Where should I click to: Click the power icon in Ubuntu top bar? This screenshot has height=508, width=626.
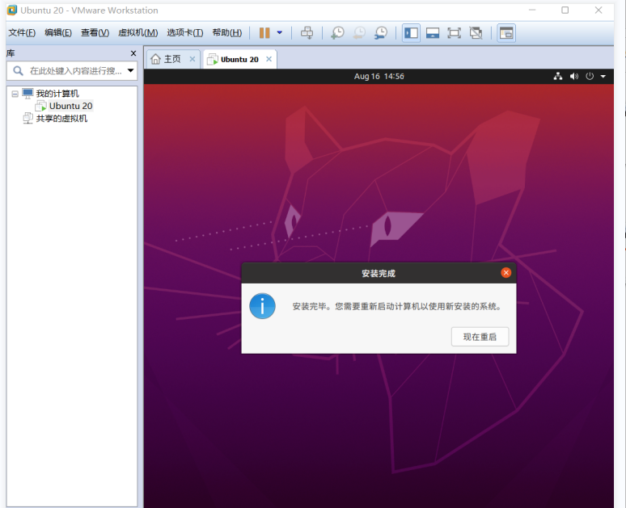[590, 76]
